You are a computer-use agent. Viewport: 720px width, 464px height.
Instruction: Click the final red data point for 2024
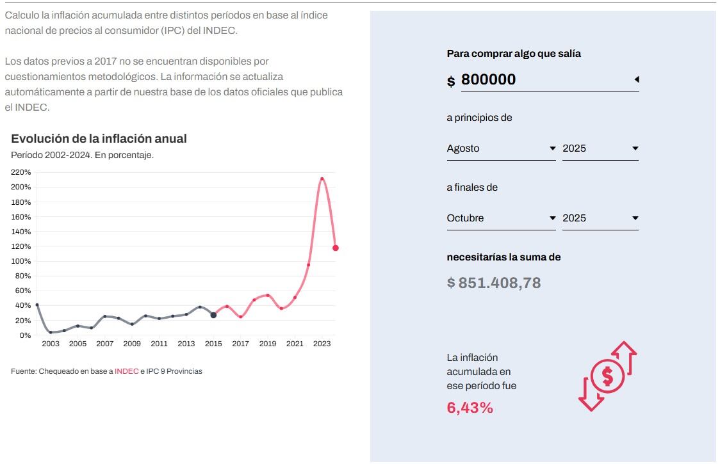pyautogui.click(x=335, y=248)
